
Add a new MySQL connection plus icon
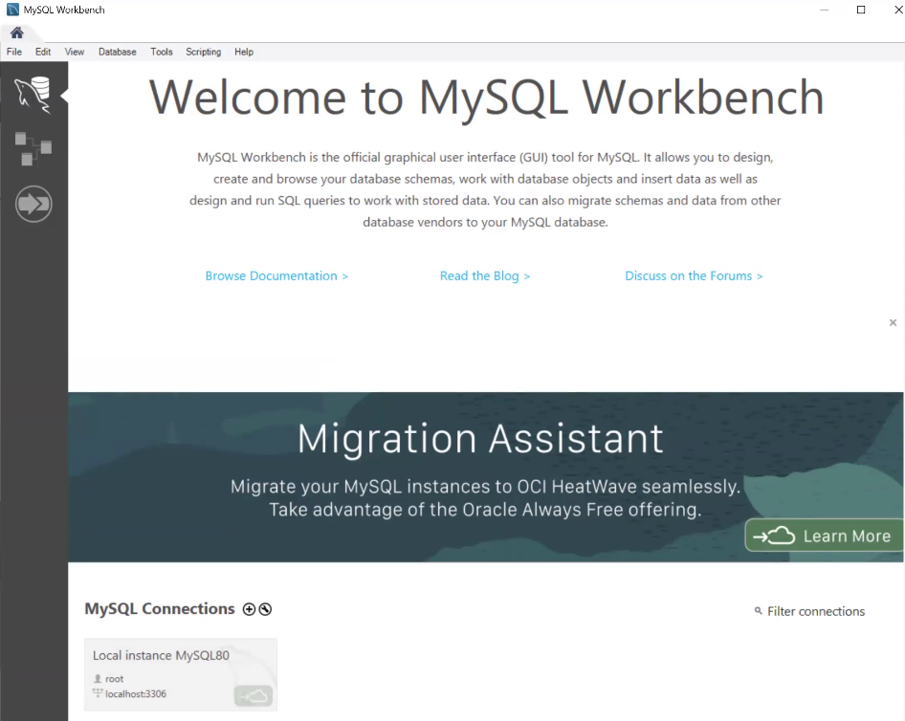tap(249, 609)
